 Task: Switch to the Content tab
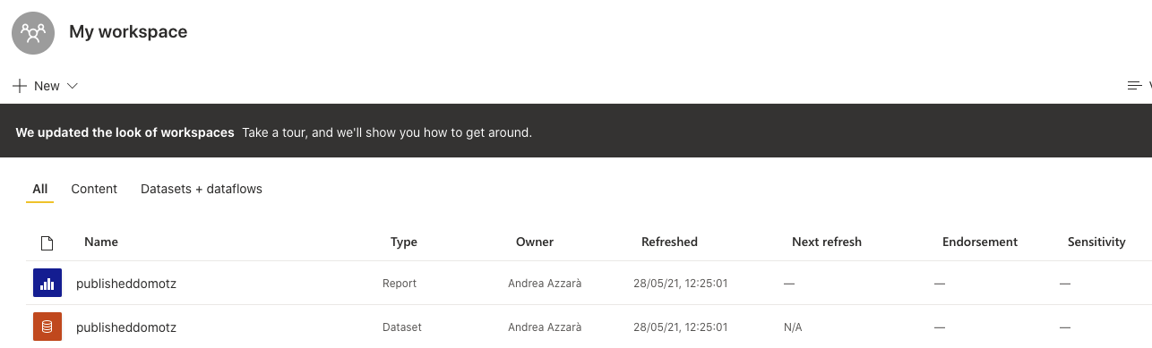[94, 189]
